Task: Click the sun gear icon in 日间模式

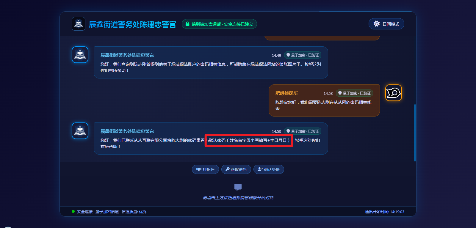Action: point(377,24)
